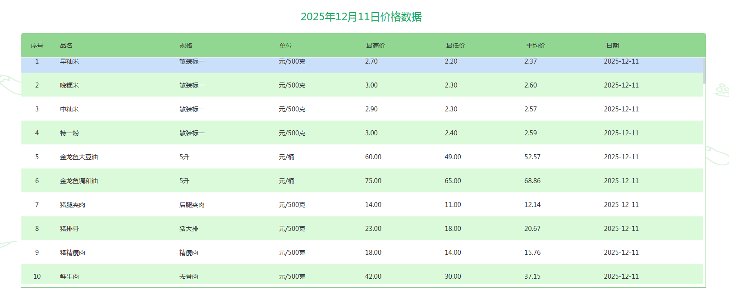Click the 金龙鱼调和油 product name
Screen dimensions: 729x290
[79, 181]
